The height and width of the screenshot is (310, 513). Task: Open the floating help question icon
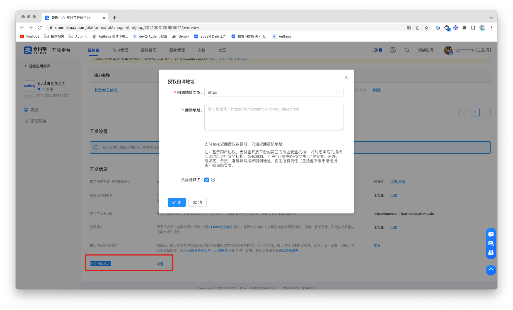(491, 235)
